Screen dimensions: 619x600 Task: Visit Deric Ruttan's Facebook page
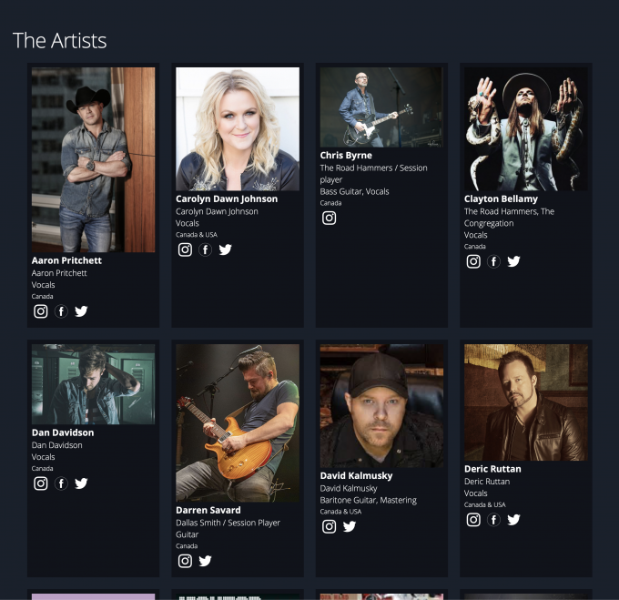pos(493,520)
